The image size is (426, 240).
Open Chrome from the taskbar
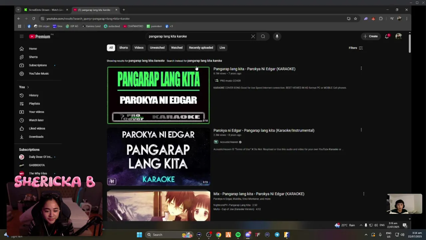(218, 235)
